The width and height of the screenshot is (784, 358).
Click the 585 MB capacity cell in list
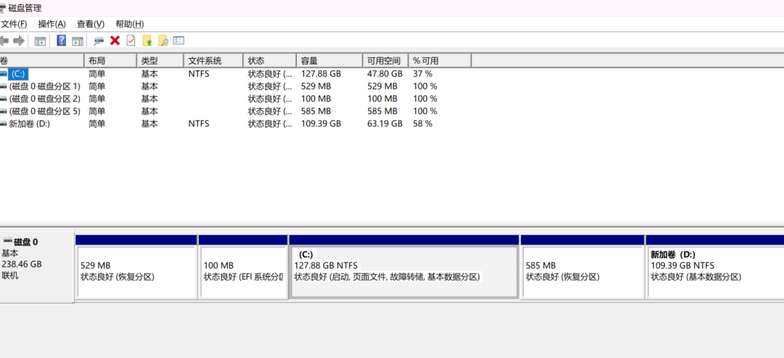click(316, 112)
